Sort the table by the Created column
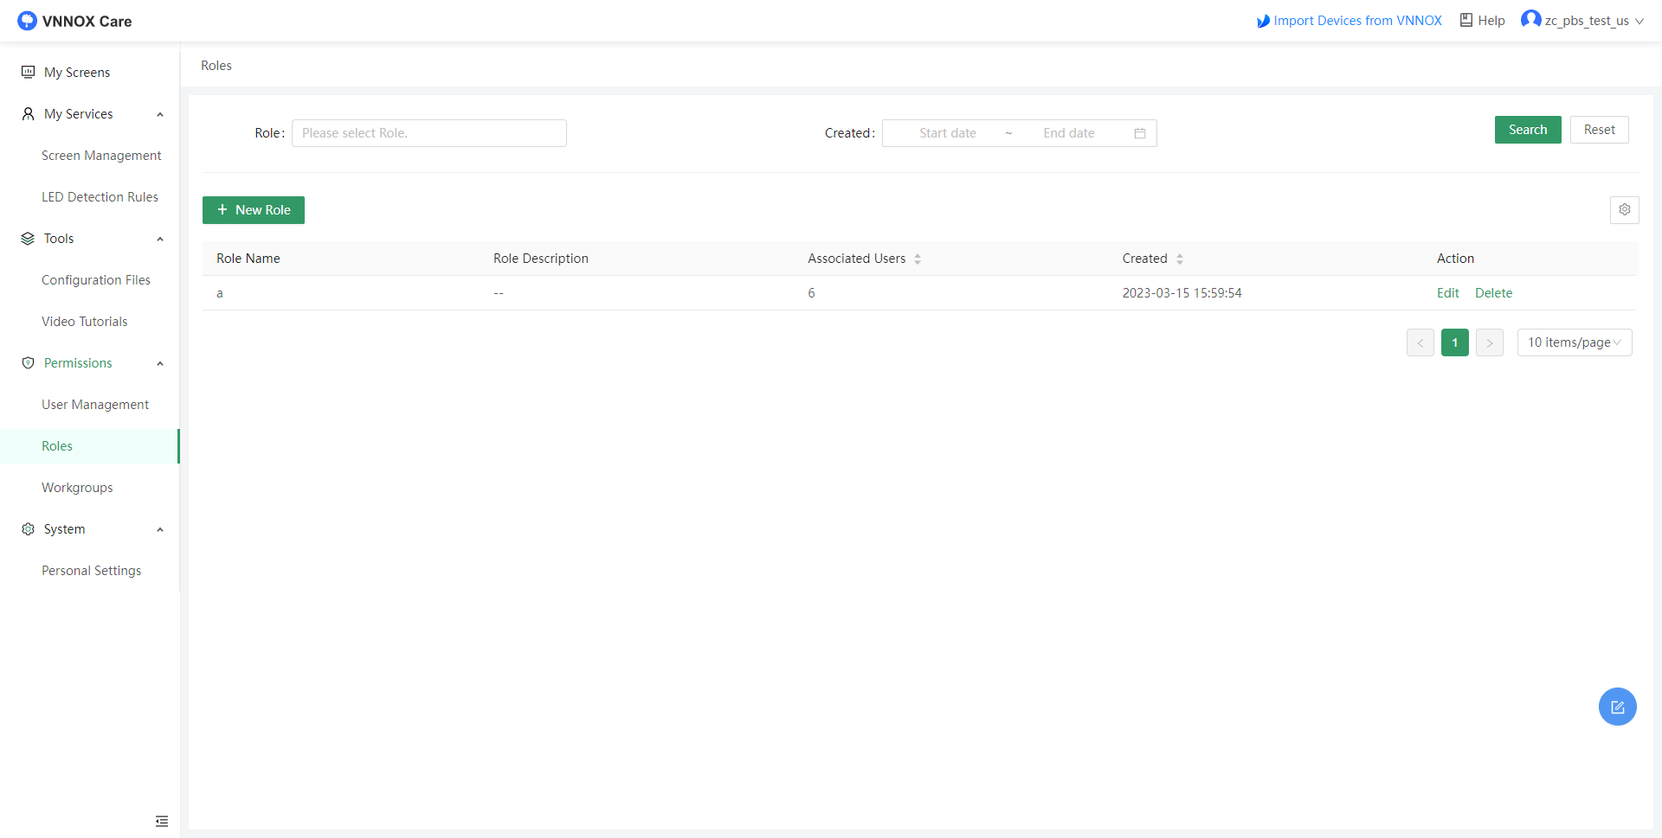The width and height of the screenshot is (1662, 838). click(1179, 259)
